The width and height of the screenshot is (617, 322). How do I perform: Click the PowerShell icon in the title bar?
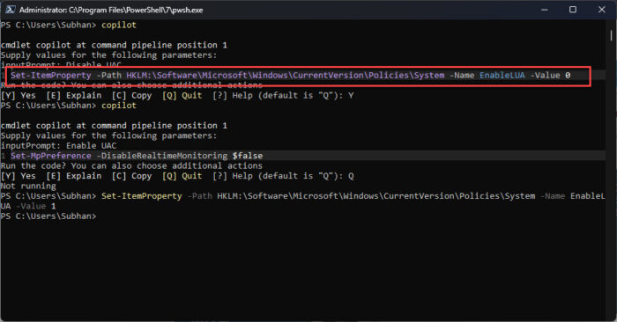[x=10, y=10]
